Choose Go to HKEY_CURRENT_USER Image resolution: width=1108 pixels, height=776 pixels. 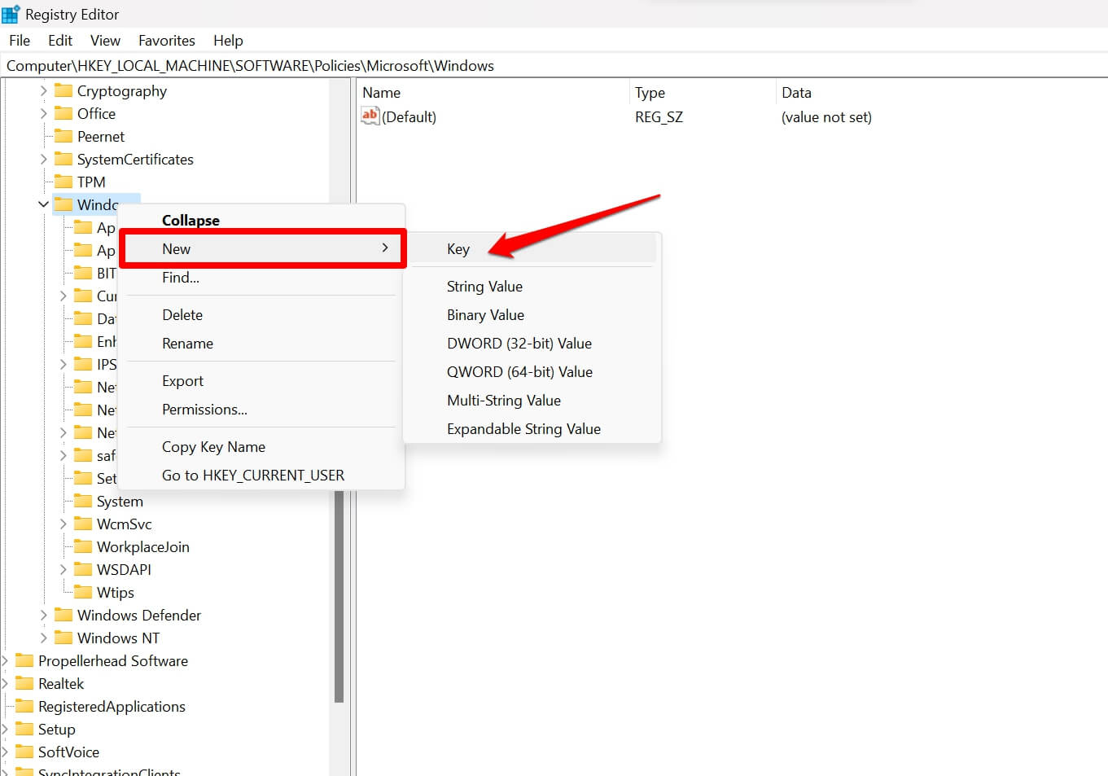click(x=252, y=475)
